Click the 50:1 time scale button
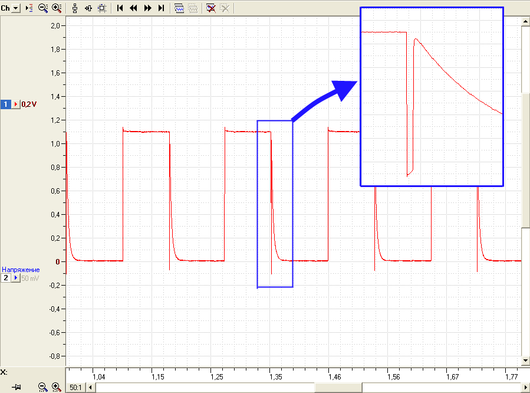 [75, 387]
